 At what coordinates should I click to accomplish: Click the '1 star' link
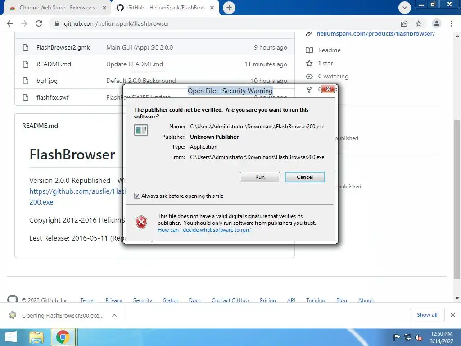coord(325,63)
